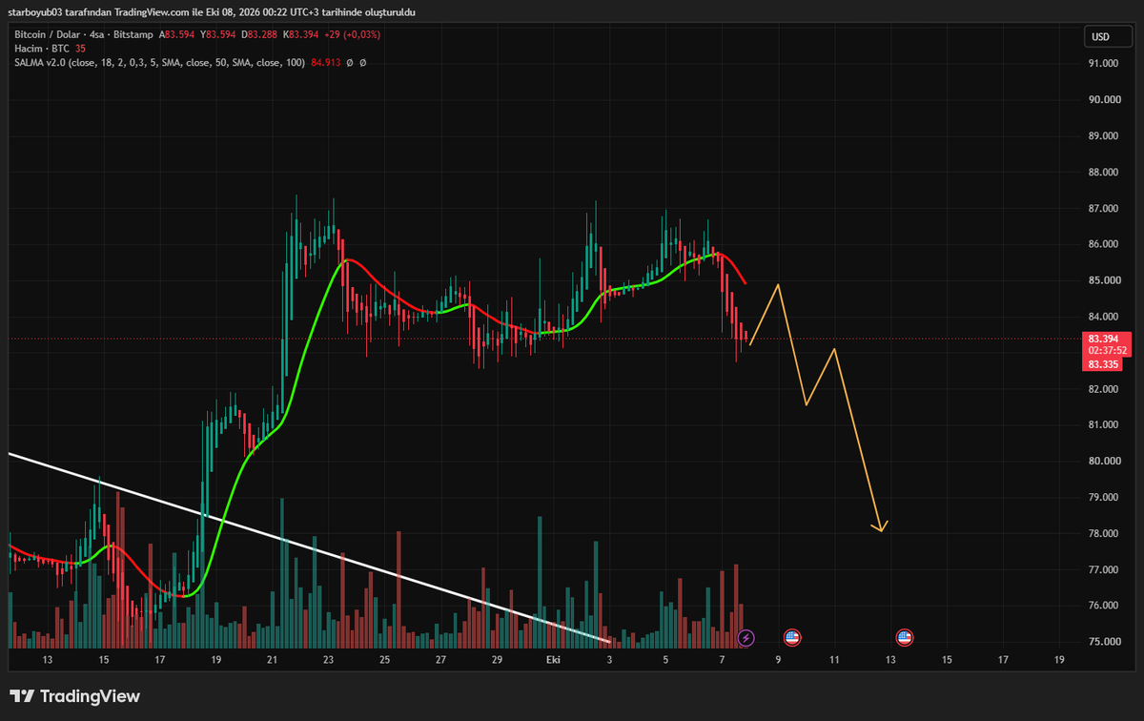Image resolution: width=1144 pixels, height=721 pixels.
Task: Click the 91.000 price axis label
Action: (1101, 64)
